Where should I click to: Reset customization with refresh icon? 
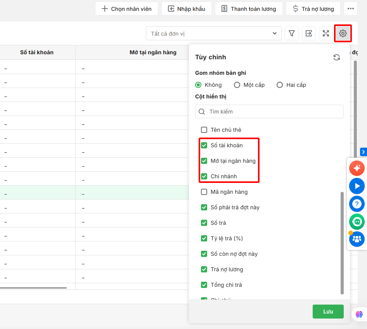(337, 57)
